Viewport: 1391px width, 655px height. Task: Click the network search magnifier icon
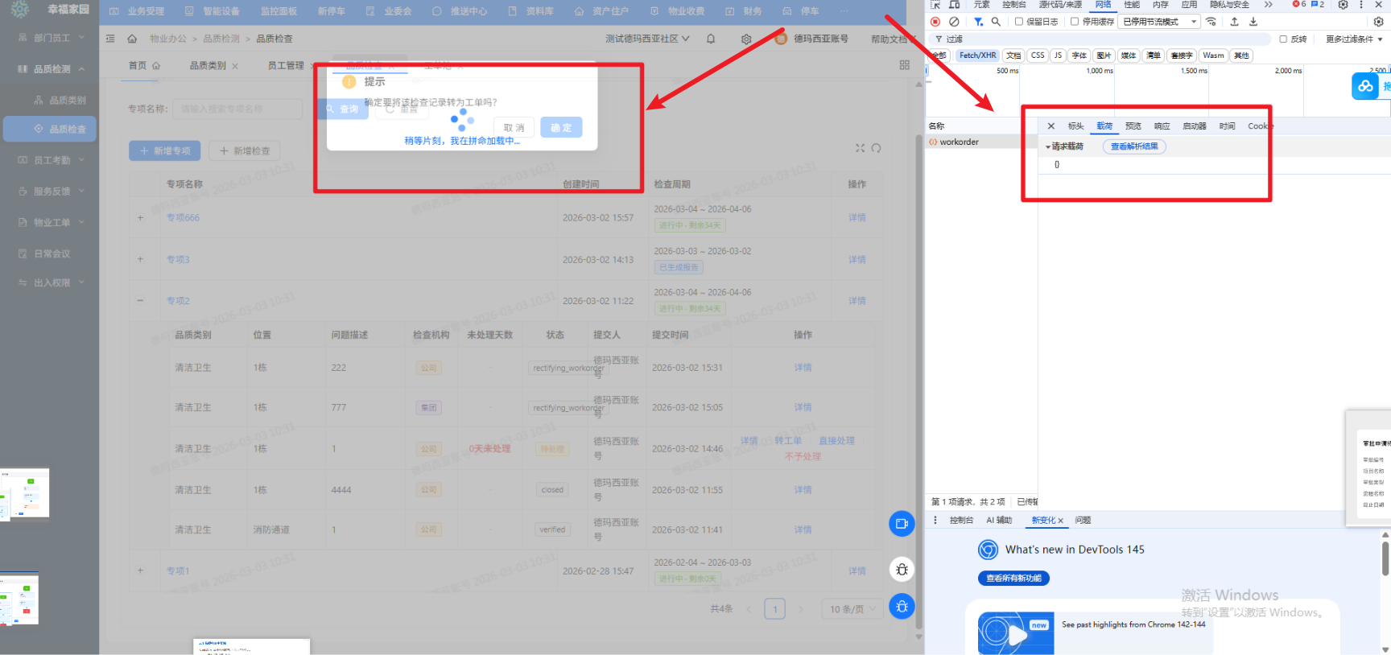click(996, 22)
